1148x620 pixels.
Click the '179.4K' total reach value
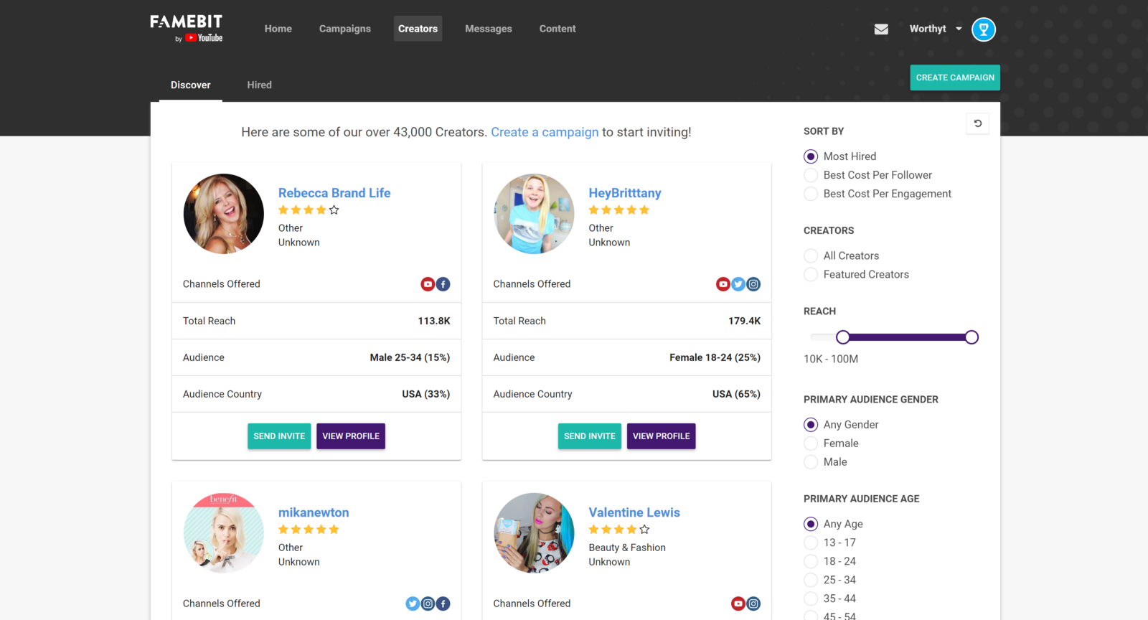tap(744, 321)
